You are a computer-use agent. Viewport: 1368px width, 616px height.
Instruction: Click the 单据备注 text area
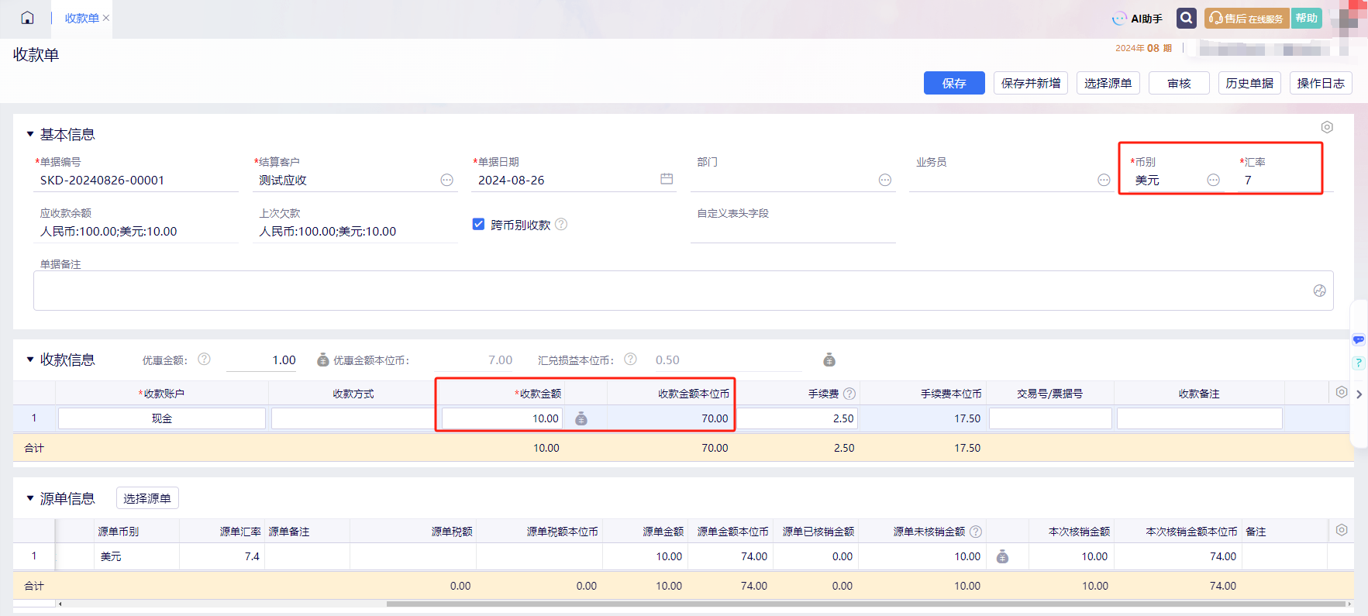683,291
